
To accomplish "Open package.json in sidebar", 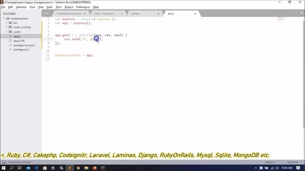I will coord(21,49).
